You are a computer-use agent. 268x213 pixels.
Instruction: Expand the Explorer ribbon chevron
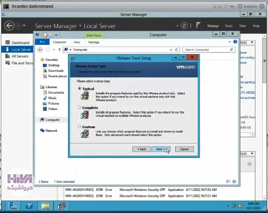tap(230, 42)
